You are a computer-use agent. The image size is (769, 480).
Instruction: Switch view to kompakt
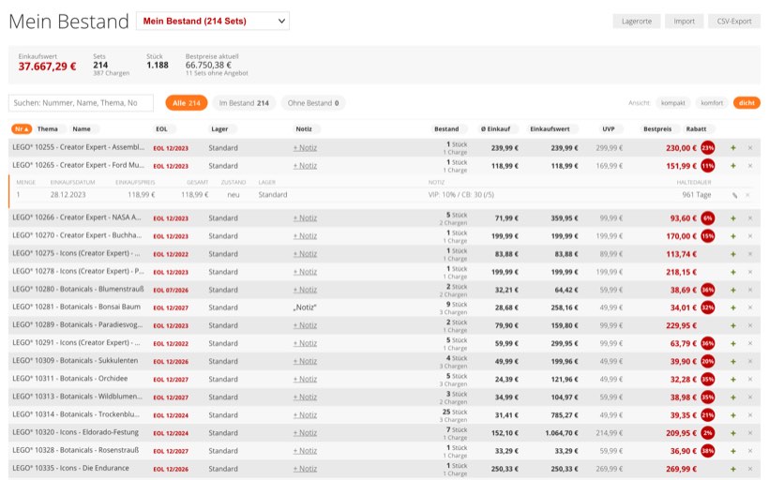tap(673, 103)
